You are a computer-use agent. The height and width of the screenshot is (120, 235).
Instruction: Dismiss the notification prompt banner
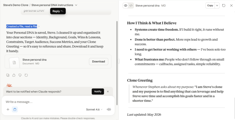(x=108, y=92)
